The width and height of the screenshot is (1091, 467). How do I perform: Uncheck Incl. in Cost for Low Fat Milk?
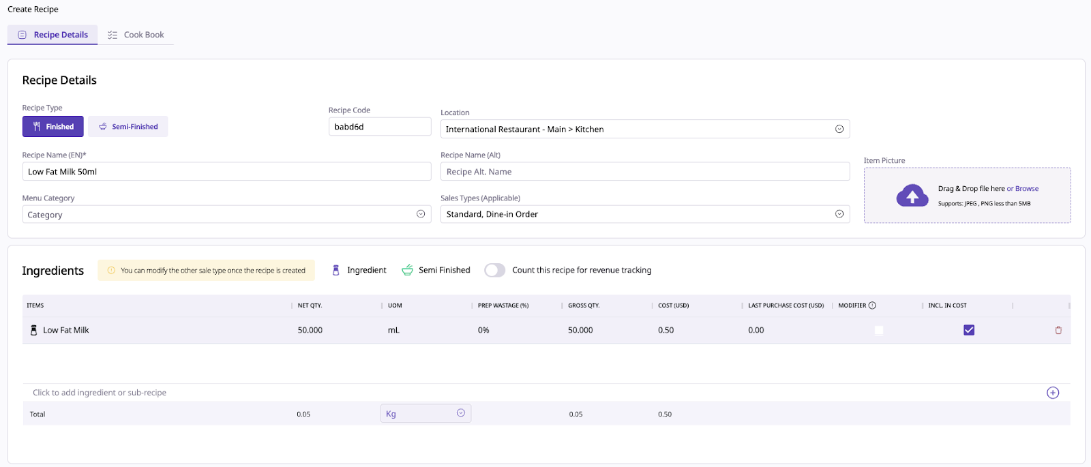(x=968, y=330)
